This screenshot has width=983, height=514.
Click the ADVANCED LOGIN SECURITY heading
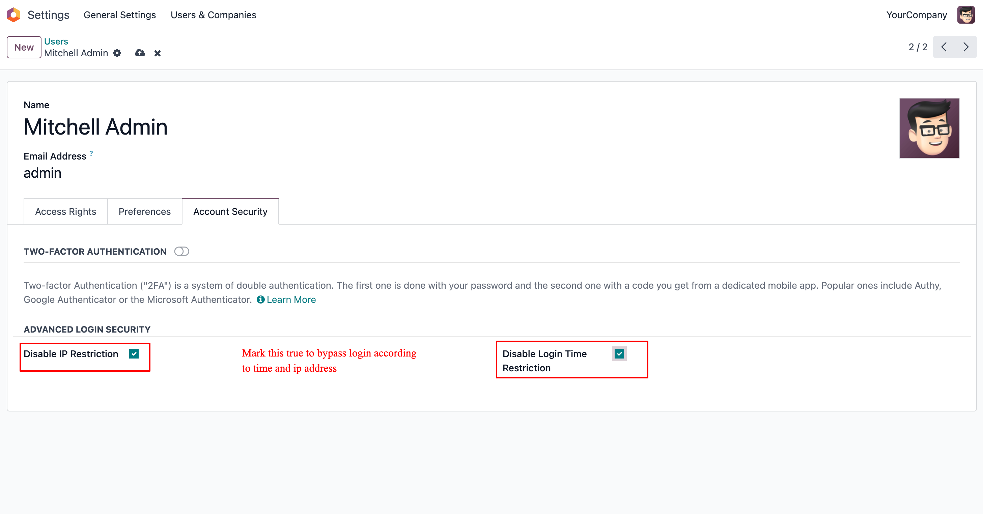(x=87, y=329)
